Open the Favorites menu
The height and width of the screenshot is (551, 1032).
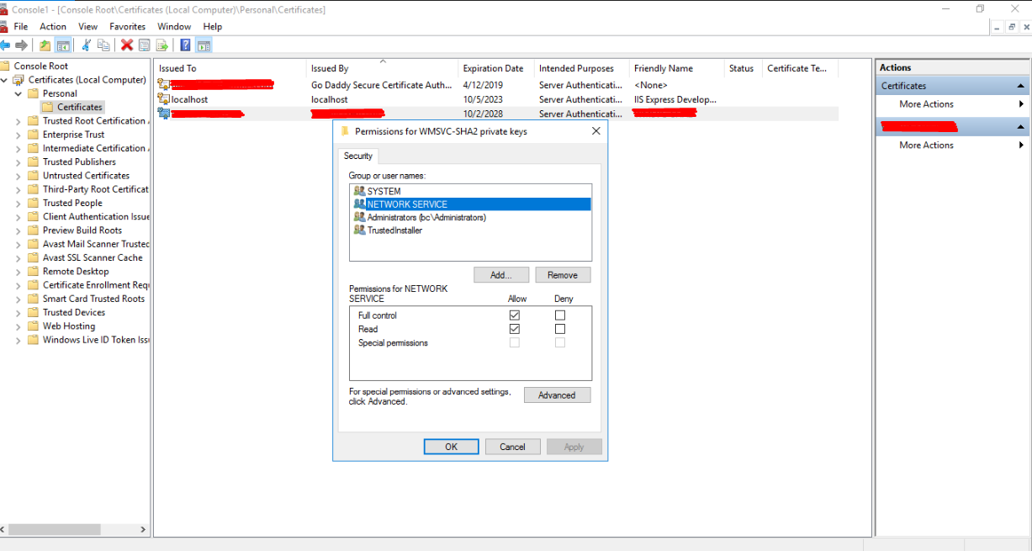click(127, 27)
